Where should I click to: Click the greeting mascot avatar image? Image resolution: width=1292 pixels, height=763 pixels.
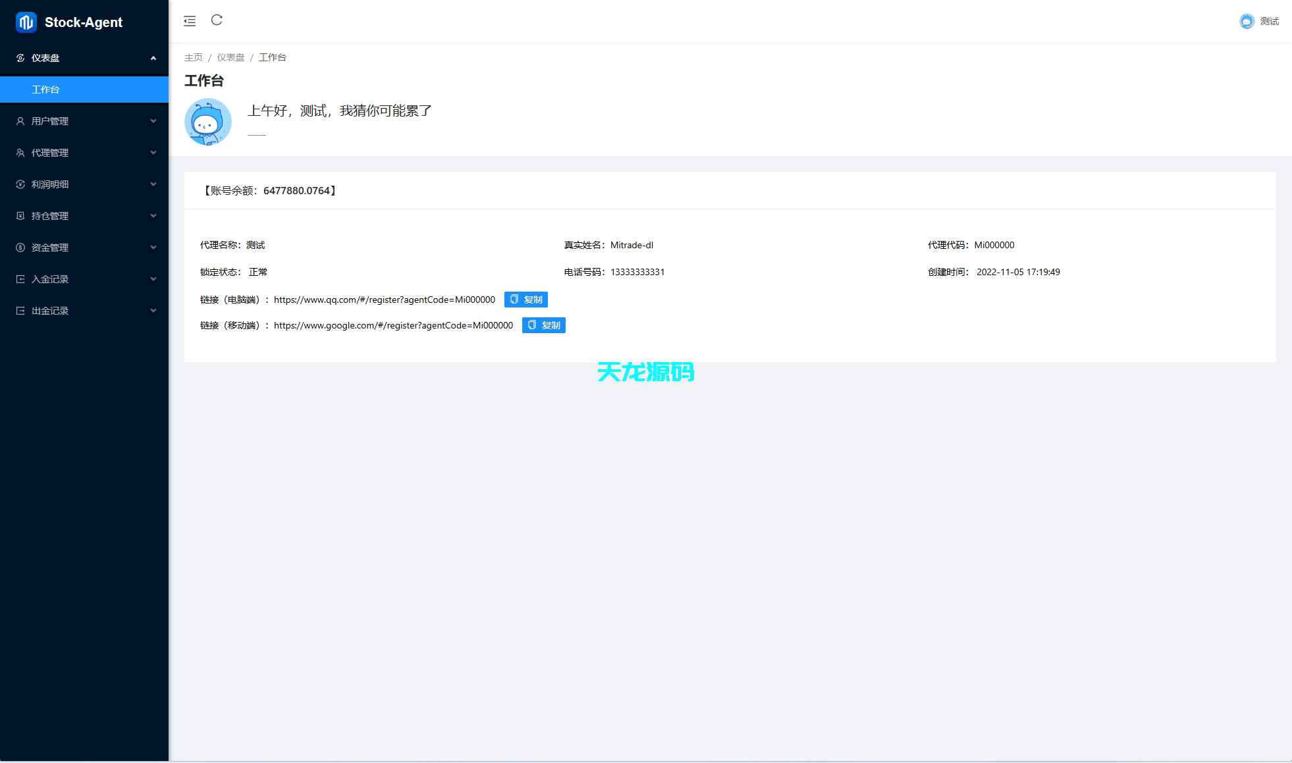208,122
